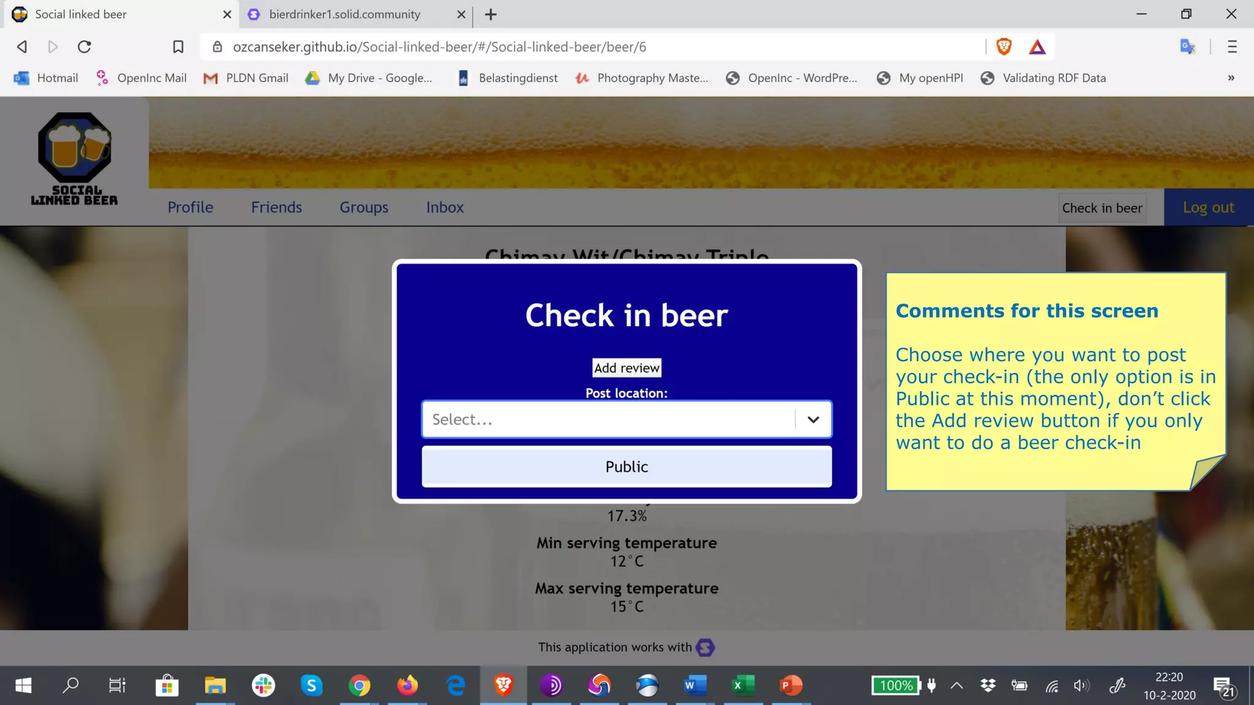The height and width of the screenshot is (705, 1254).
Task: Open the PLDN Gmail bookmark
Action: (x=246, y=78)
